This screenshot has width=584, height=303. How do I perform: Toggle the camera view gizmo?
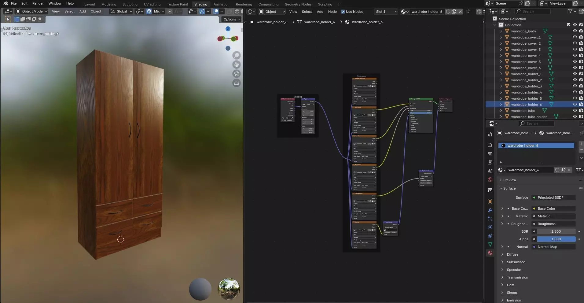click(237, 74)
